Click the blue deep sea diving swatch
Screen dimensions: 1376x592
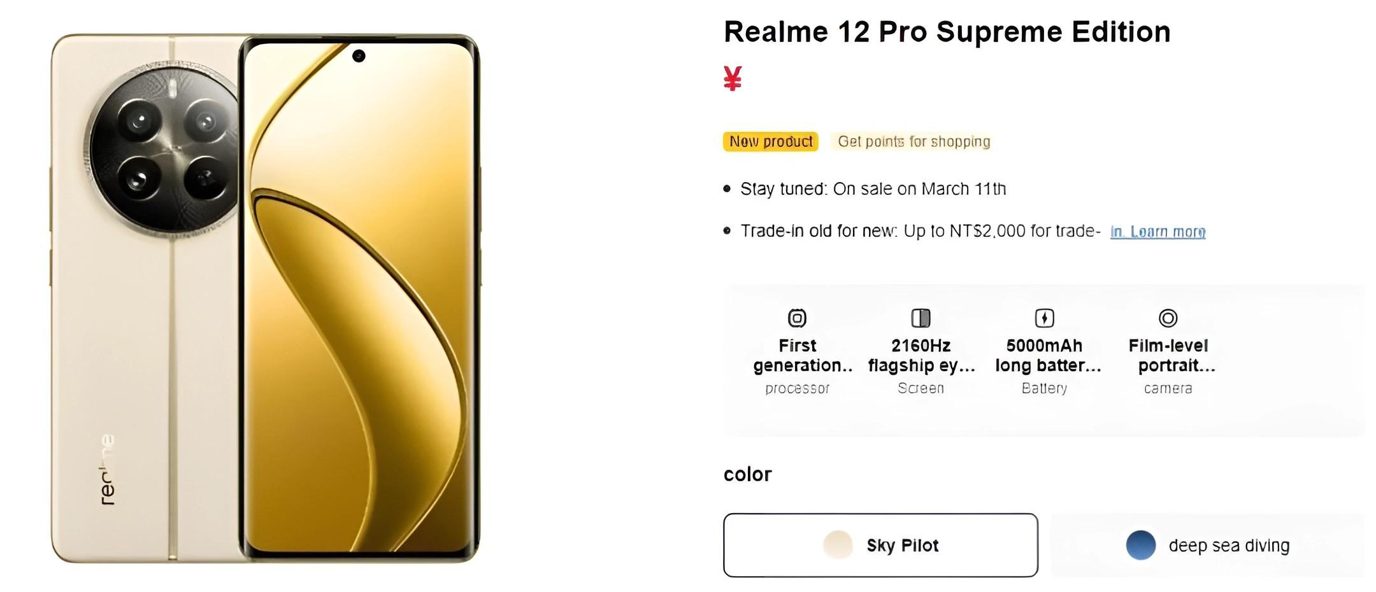pos(1140,545)
